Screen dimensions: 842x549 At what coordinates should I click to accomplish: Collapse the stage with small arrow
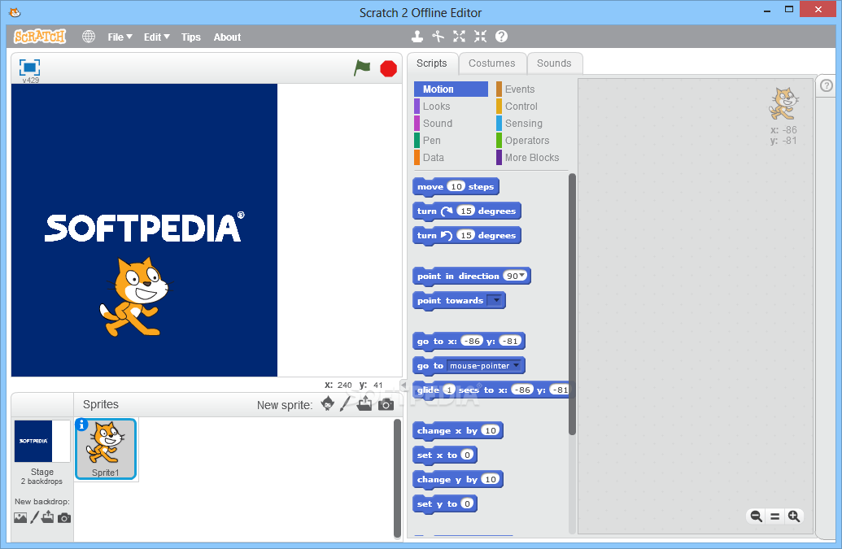[x=404, y=385]
